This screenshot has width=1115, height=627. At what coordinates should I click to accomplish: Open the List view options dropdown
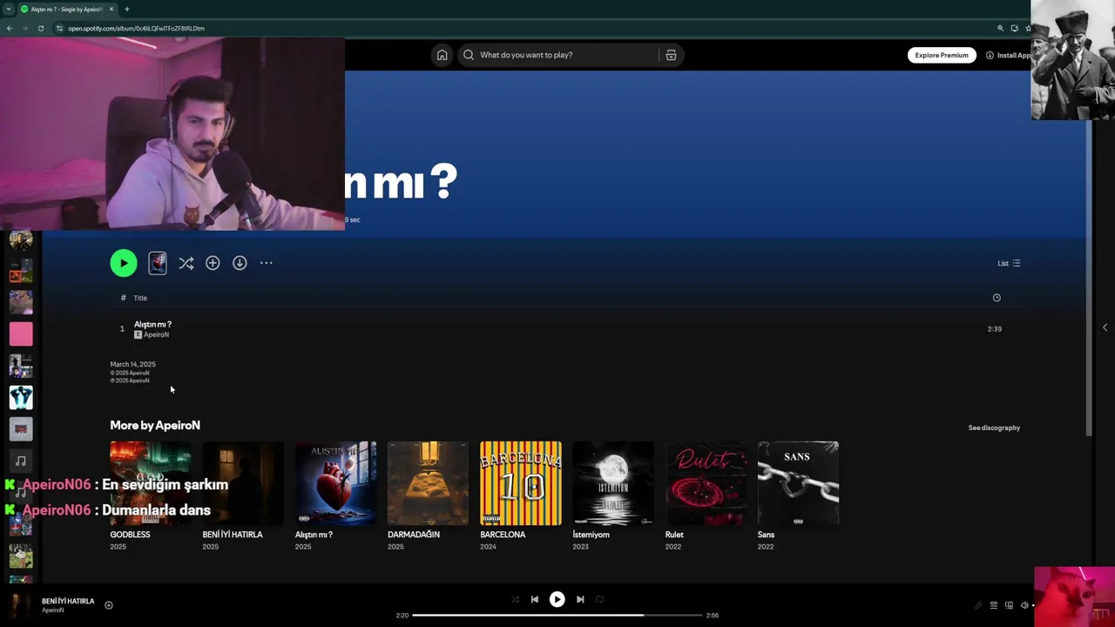tap(1009, 263)
